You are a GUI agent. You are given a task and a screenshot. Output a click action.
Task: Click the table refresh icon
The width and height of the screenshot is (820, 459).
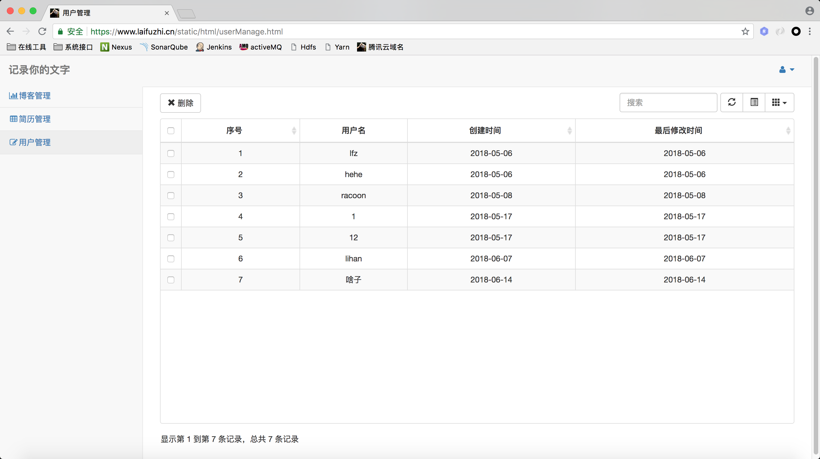731,102
